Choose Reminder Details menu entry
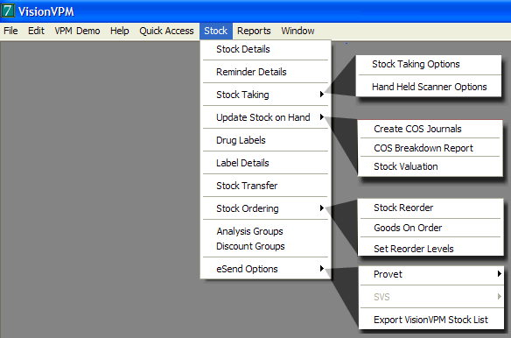Screen dimensions: 511x338 [266, 72]
